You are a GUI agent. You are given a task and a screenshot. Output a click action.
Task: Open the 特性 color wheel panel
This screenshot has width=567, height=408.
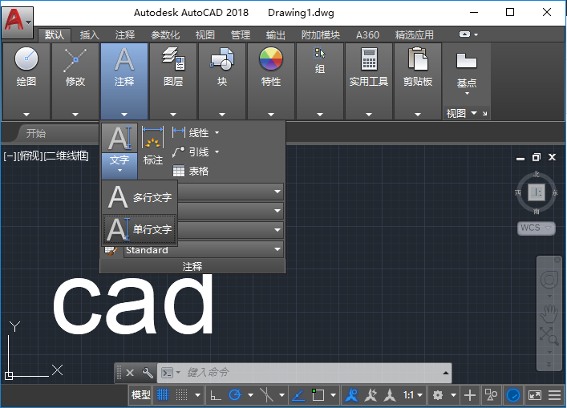tap(271, 81)
